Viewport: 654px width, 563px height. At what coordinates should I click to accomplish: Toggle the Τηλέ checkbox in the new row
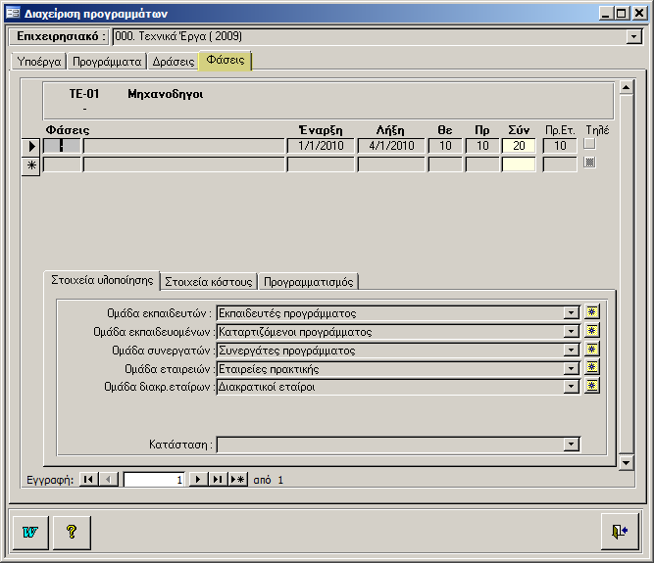[589, 164]
